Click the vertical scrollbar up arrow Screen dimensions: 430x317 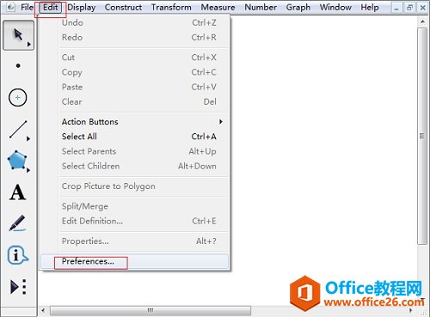[422, 21]
